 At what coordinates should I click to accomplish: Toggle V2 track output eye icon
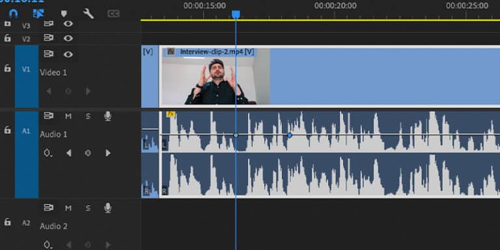pyautogui.click(x=68, y=38)
